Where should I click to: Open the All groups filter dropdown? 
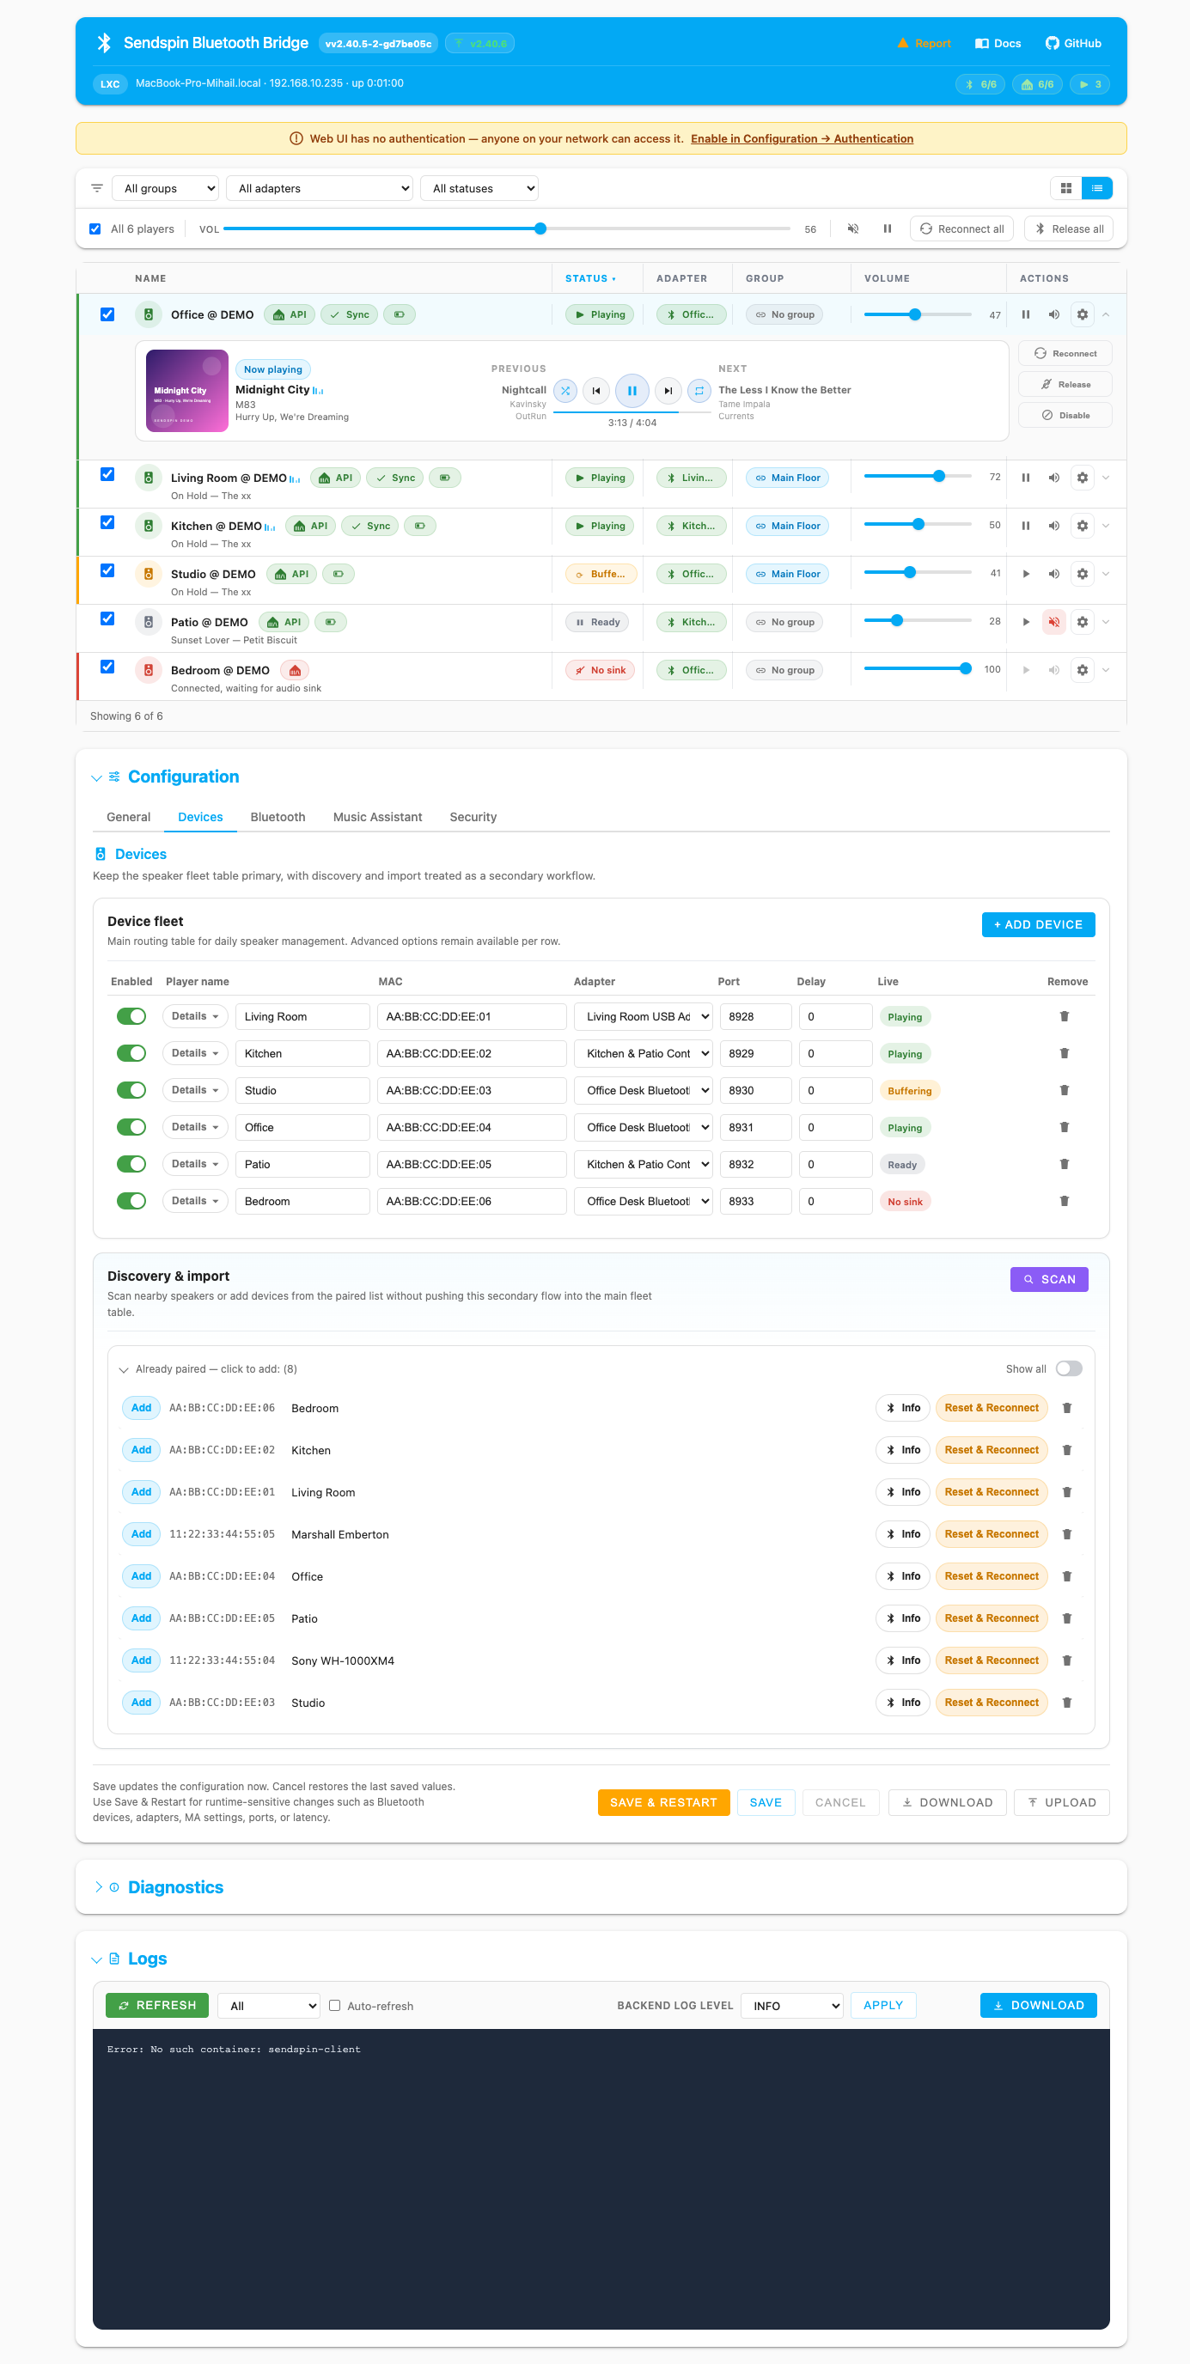click(x=165, y=188)
